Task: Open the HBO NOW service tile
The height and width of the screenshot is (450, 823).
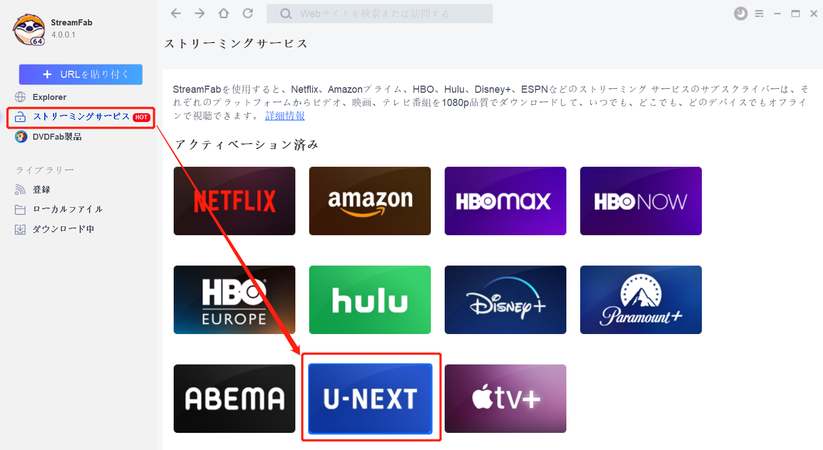Action: 641,201
